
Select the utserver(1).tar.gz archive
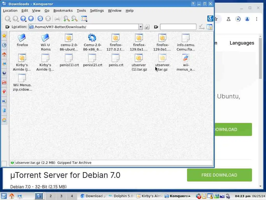139,63
